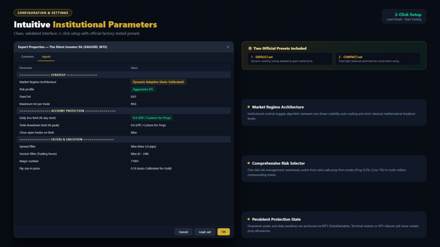Click the Parameter column header
This screenshot has height=247, width=440.
26,68
